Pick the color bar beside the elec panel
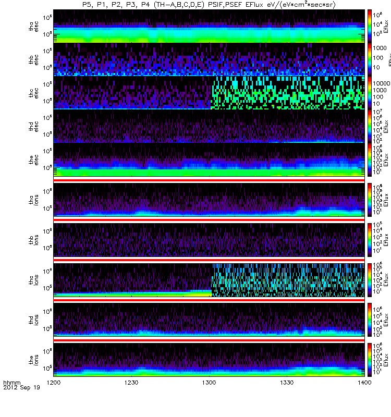Viewport: 391px width, 417px height. click(370, 160)
